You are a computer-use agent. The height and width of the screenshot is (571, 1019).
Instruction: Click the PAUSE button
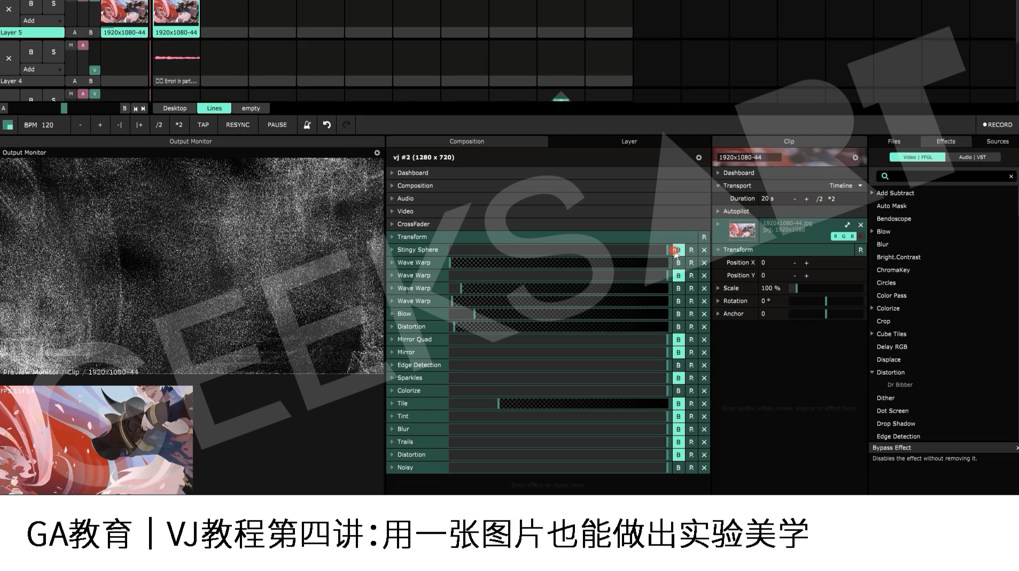pos(277,125)
